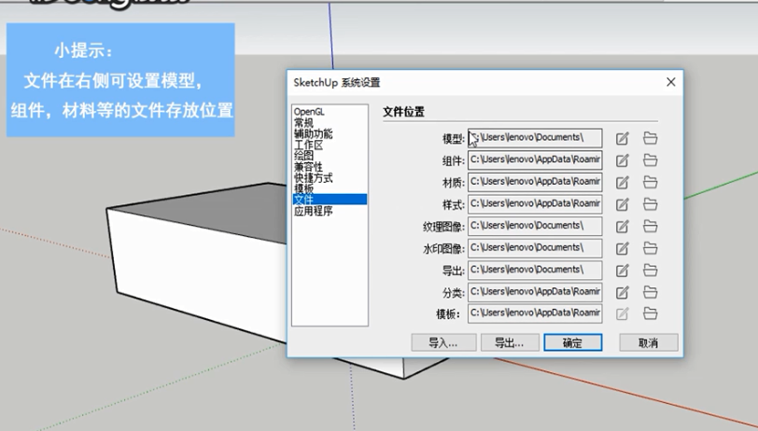This screenshot has height=431, width=758.
Task: Click the 纹理图像 path input field
Action: pos(535,226)
